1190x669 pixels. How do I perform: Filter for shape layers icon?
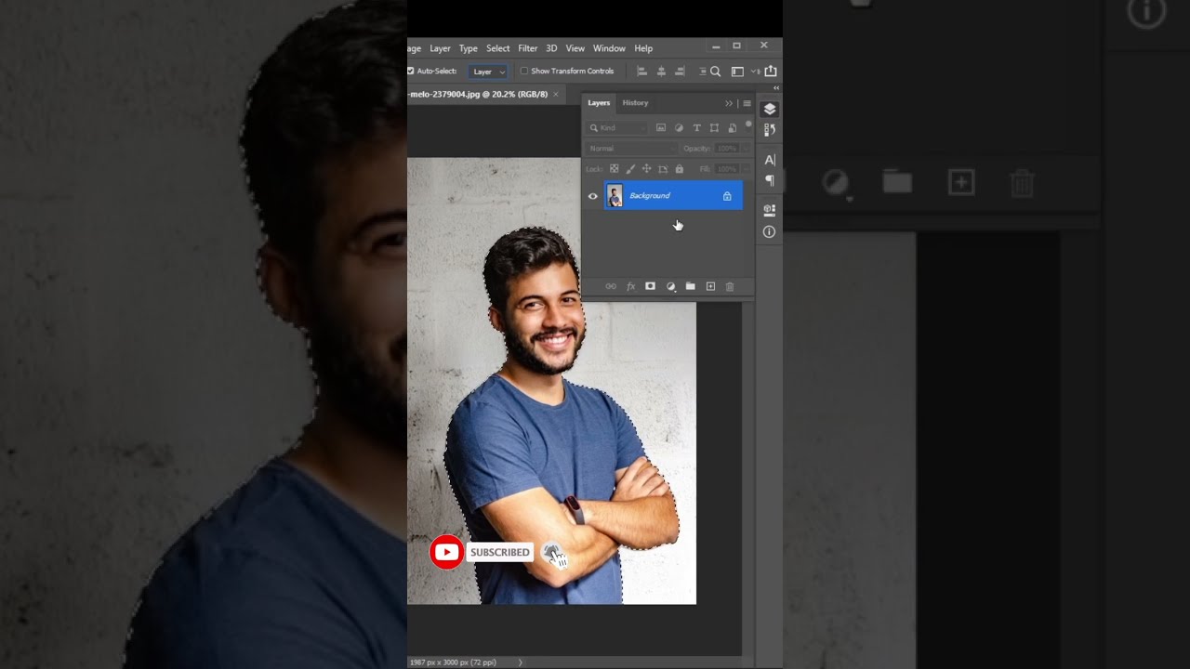pos(714,127)
